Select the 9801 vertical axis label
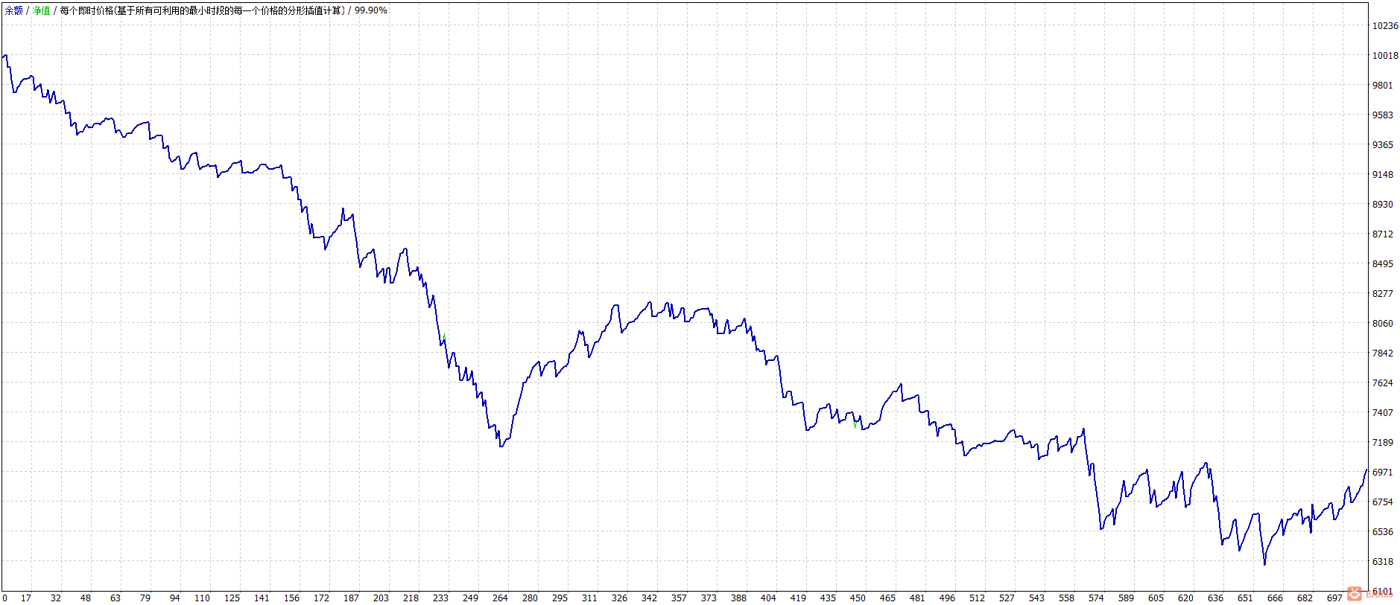The height and width of the screenshot is (605, 1400). (x=1383, y=86)
